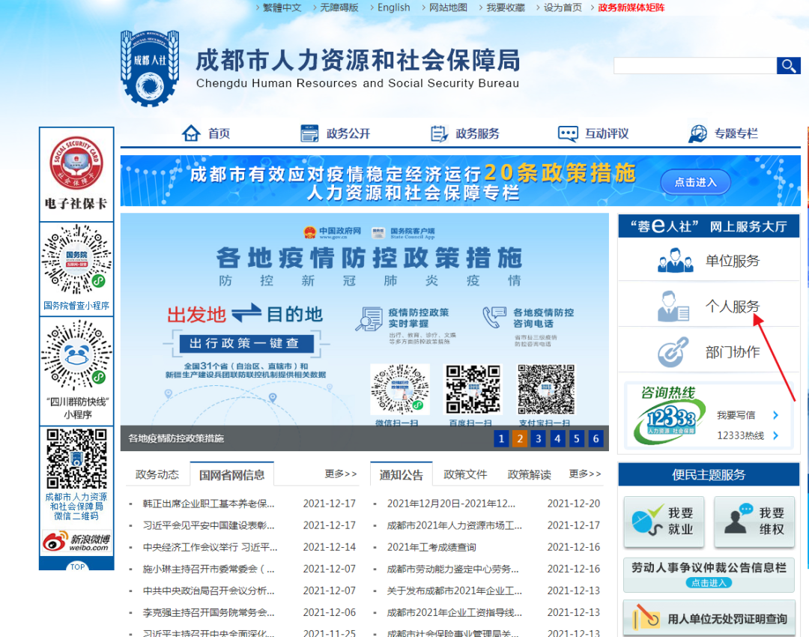Open the 通知公告 tab
809x637 pixels.
coord(401,474)
